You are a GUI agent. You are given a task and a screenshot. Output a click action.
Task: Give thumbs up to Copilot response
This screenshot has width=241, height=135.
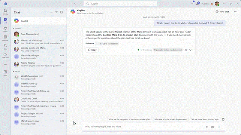pyautogui.click(x=186, y=50)
